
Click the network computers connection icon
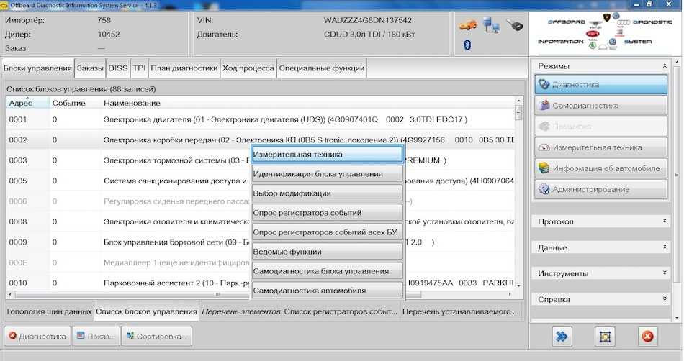pyautogui.click(x=492, y=25)
